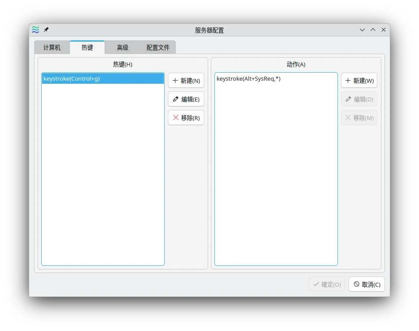The width and height of the screenshot is (419, 331).
Task: Click empty space in the 热键 list
Action: click(x=103, y=177)
